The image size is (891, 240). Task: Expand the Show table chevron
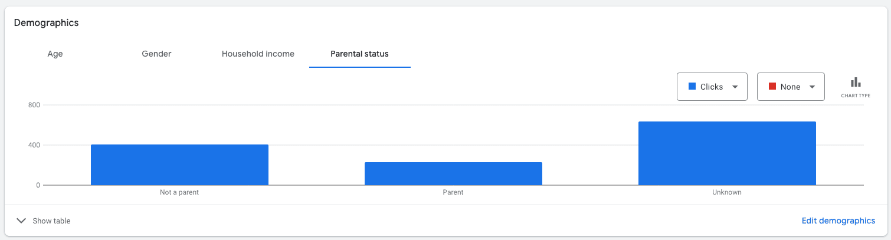[21, 221]
